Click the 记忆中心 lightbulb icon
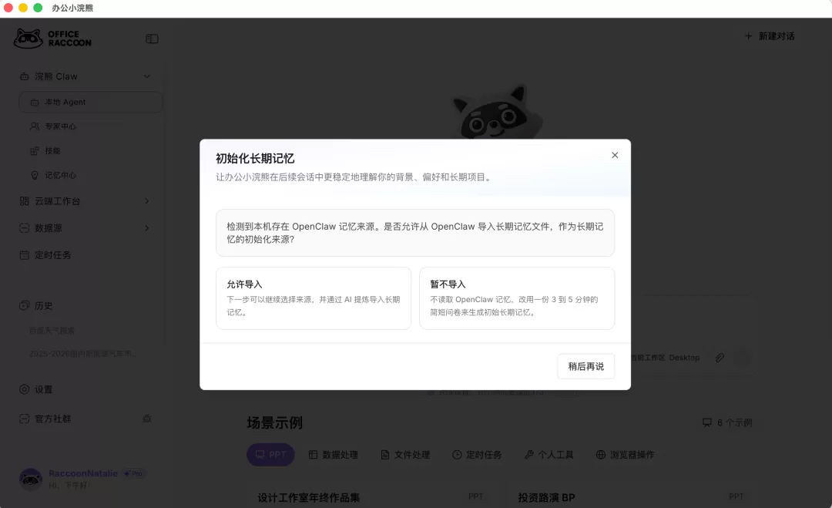The height and width of the screenshot is (508, 832). (35, 175)
